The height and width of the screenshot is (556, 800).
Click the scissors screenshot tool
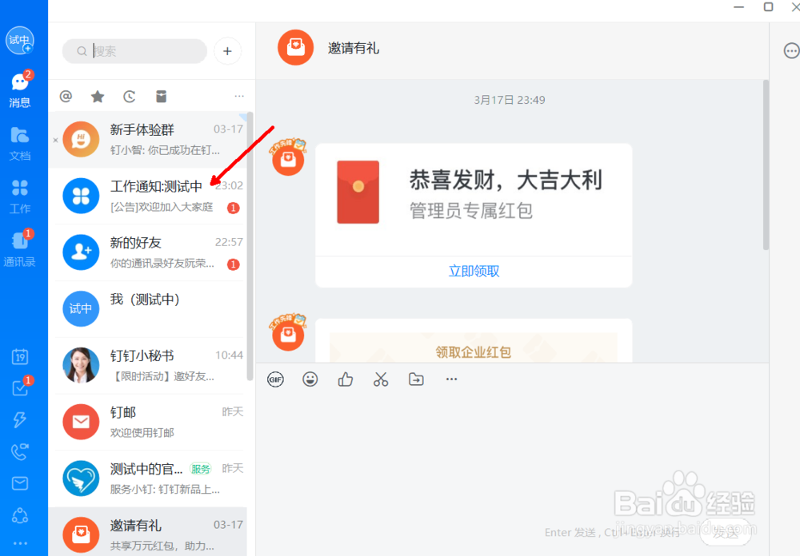[381, 379]
